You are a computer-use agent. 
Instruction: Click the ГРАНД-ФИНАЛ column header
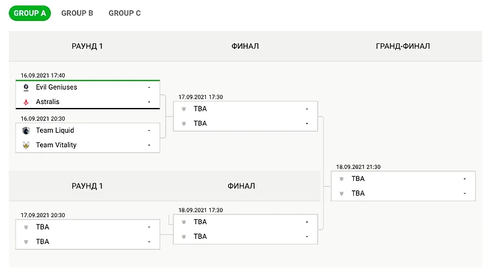pyautogui.click(x=403, y=46)
